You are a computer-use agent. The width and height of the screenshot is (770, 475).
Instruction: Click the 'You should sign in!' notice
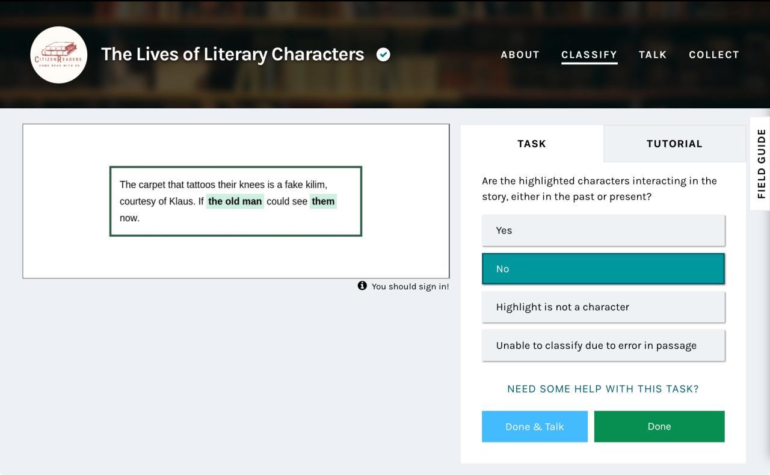[x=410, y=286]
